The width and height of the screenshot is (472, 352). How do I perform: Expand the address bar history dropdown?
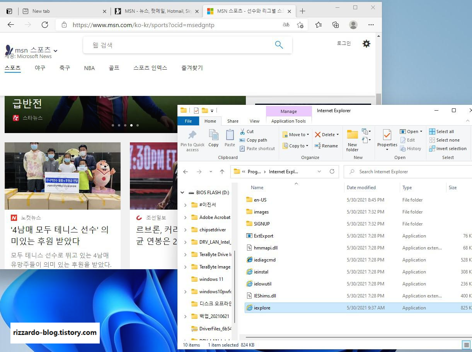pyautogui.click(x=319, y=171)
